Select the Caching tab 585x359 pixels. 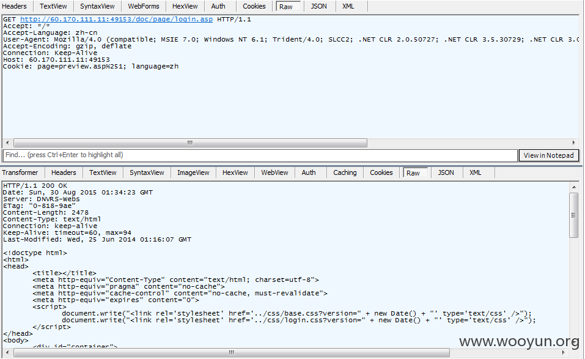[x=345, y=172]
